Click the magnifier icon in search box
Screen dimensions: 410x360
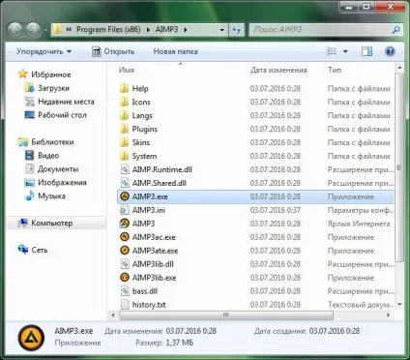[x=396, y=30]
